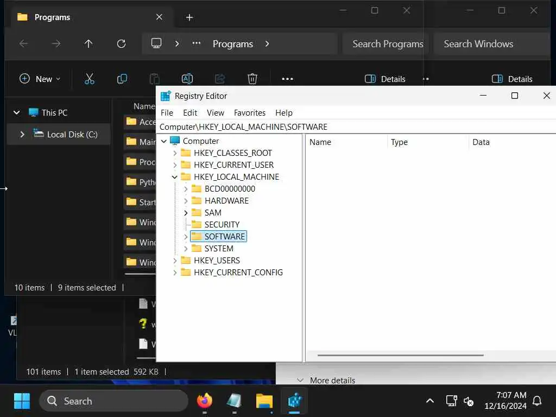Click the Registry Editor address bar path
The width and height of the screenshot is (556, 417).
click(x=356, y=127)
